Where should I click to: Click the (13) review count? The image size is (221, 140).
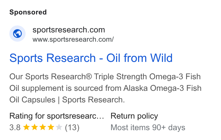72,128
